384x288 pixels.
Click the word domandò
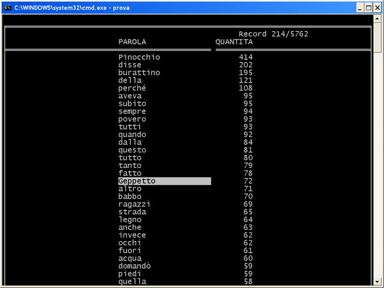pos(134,266)
